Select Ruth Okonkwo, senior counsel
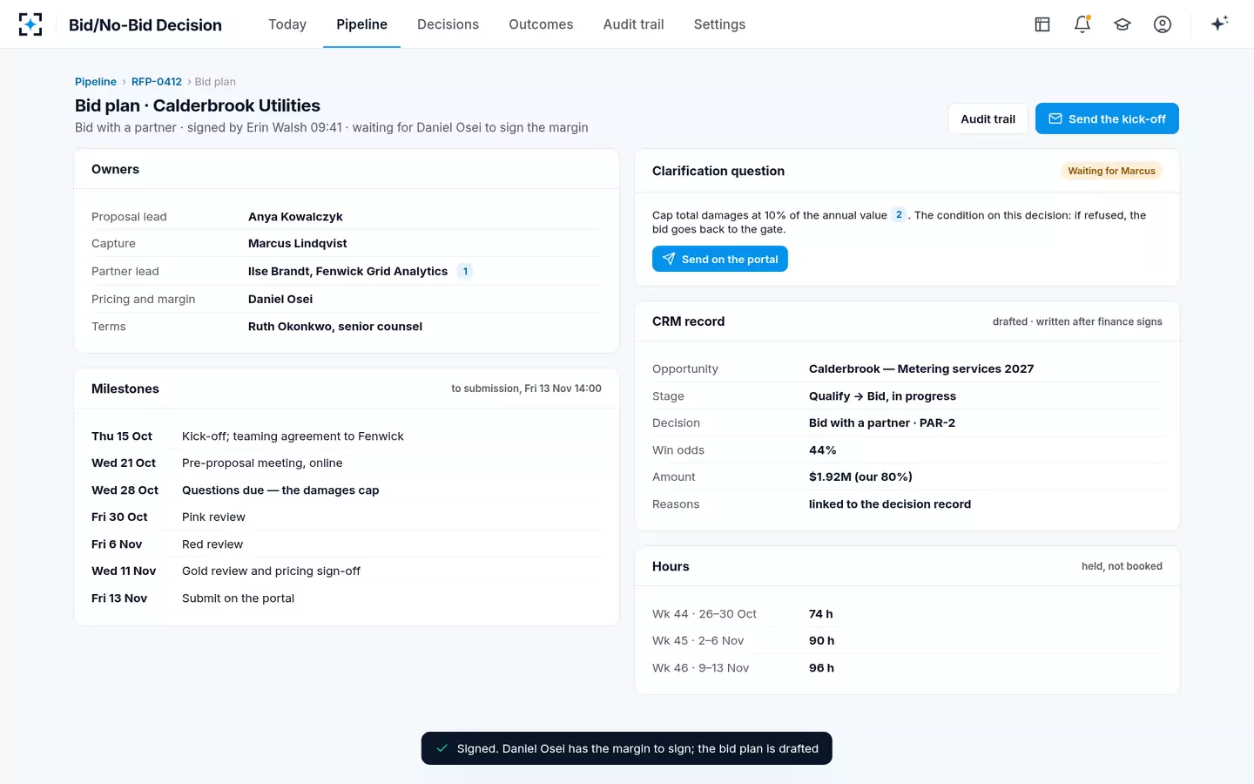Viewport: 1254px width, 784px height. coord(335,327)
